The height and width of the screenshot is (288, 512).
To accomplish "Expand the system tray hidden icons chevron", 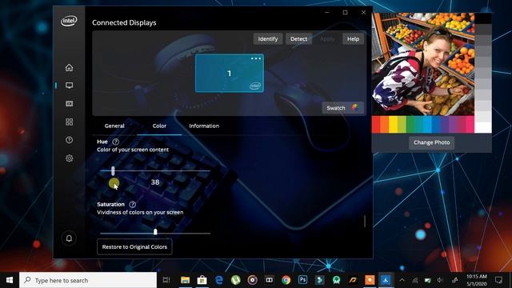I will (x=402, y=280).
